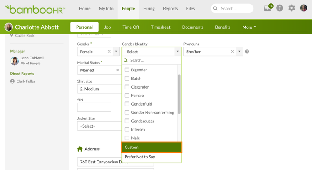Check the Female gender identity option
Viewport: 312px width, 170px height.
(127, 96)
